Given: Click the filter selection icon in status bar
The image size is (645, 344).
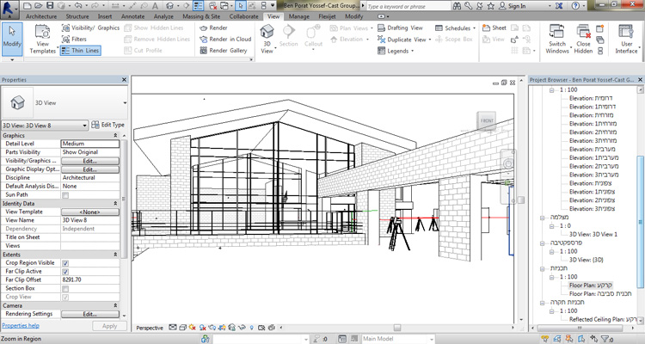Looking at the screenshot, I should coord(606,339).
